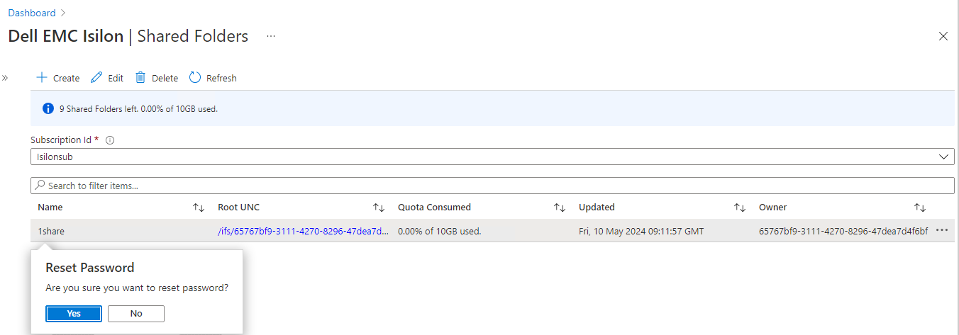Click the Refresh circular arrow icon
The width and height of the screenshot is (959, 335).
pos(195,78)
